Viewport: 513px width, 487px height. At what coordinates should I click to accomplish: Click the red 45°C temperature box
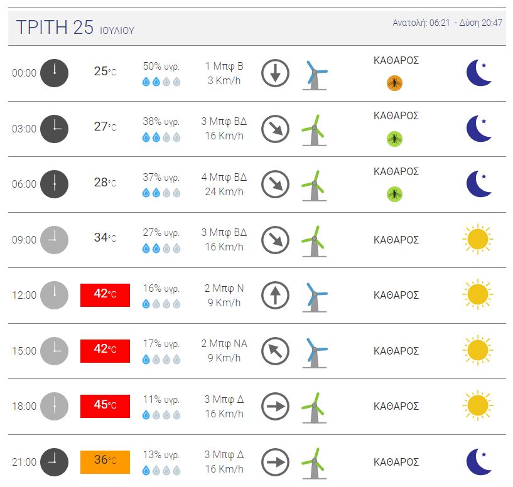(105, 406)
